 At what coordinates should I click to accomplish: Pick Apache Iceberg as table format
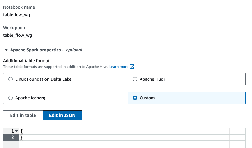click(x=11, y=98)
